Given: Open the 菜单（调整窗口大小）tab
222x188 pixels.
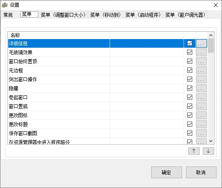Looking at the screenshot, I should (63, 15).
